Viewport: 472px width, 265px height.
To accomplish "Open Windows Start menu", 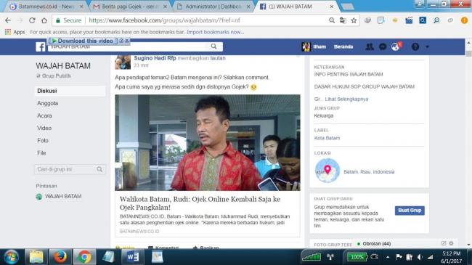I will point(11,257).
